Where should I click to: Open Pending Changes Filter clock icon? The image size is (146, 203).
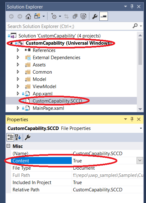(x=54, y=16)
